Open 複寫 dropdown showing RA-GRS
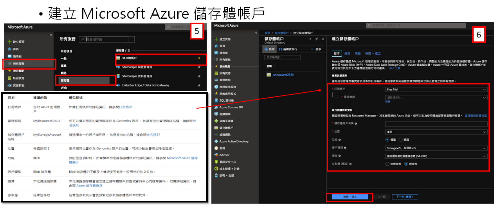Viewport: 494px width, 206px height. [436, 156]
